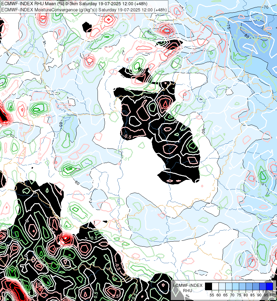Click the legend tick value 65
Screen dimensions: 277x301
(226, 295)
